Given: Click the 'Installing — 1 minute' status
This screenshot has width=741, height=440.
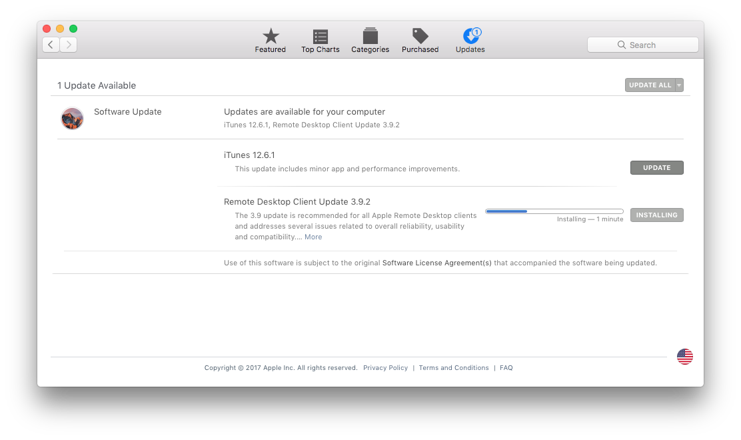Looking at the screenshot, I should pos(590,219).
